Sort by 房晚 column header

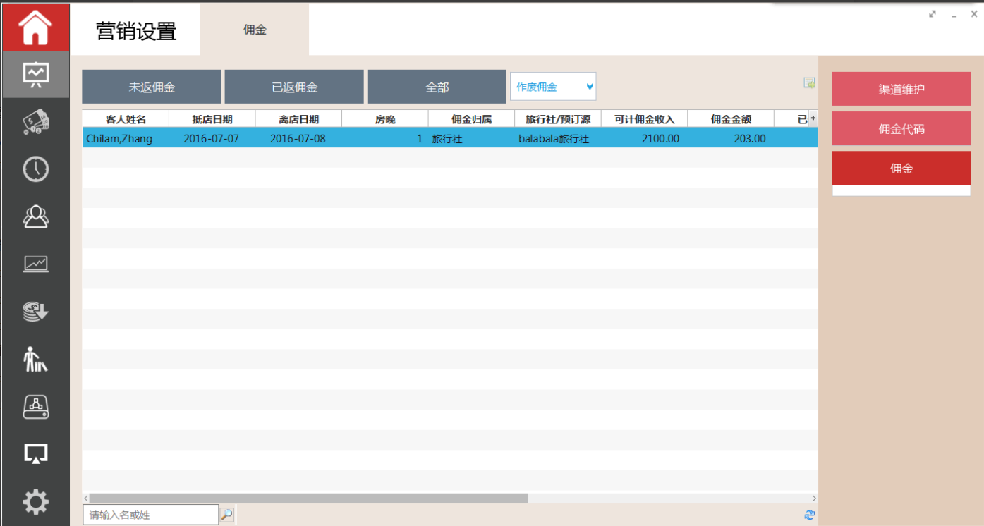(x=385, y=119)
